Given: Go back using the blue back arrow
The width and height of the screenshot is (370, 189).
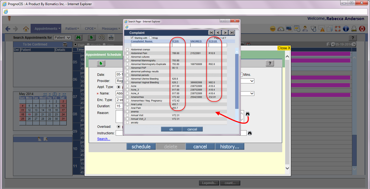Looking at the screenshot, I should (8, 29).
